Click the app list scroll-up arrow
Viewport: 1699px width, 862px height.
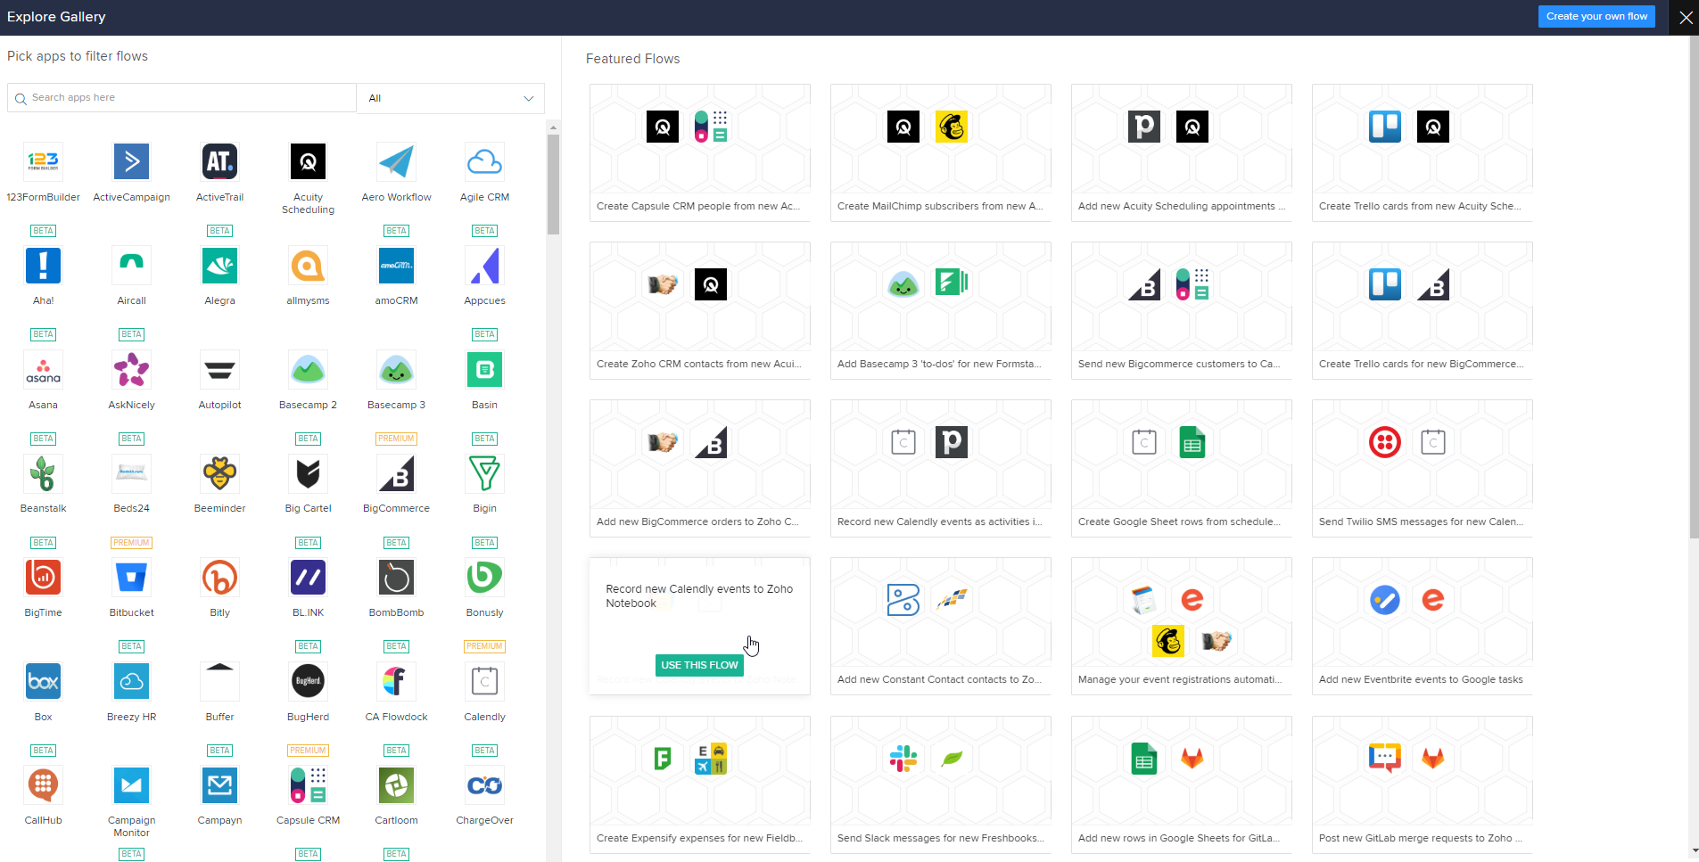click(x=553, y=127)
